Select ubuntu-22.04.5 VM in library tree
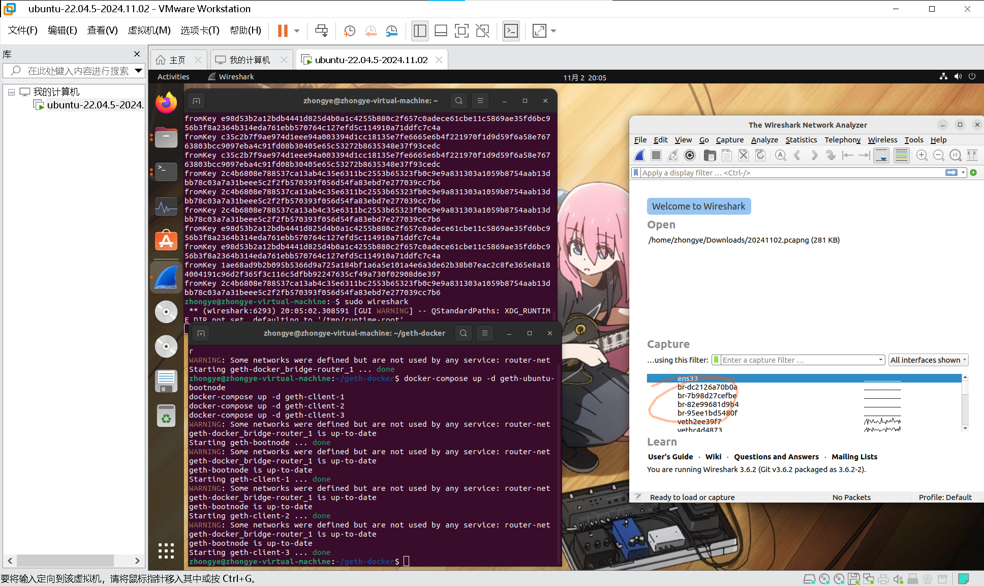984x586 pixels. pyautogui.click(x=88, y=105)
